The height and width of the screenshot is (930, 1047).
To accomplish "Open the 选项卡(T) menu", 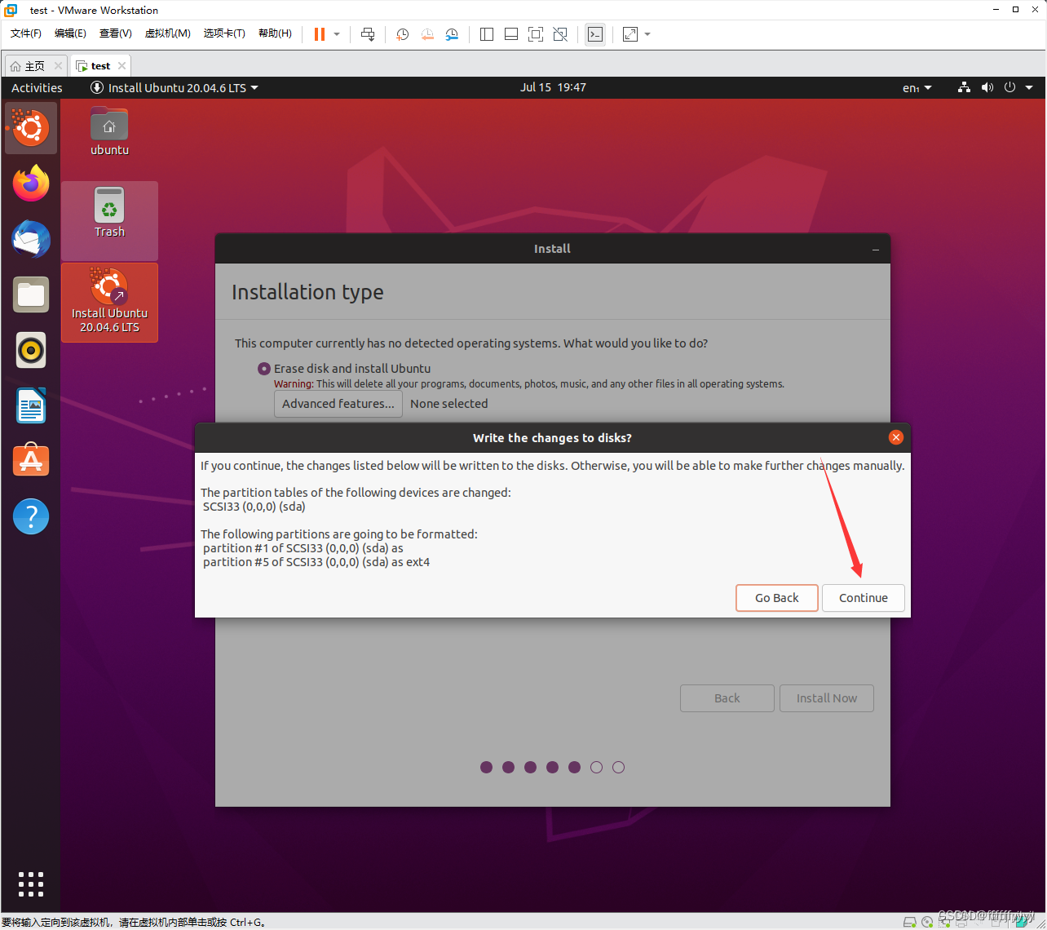I will [224, 33].
